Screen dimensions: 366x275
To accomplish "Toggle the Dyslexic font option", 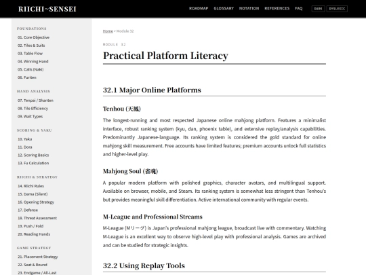I will click(337, 9).
